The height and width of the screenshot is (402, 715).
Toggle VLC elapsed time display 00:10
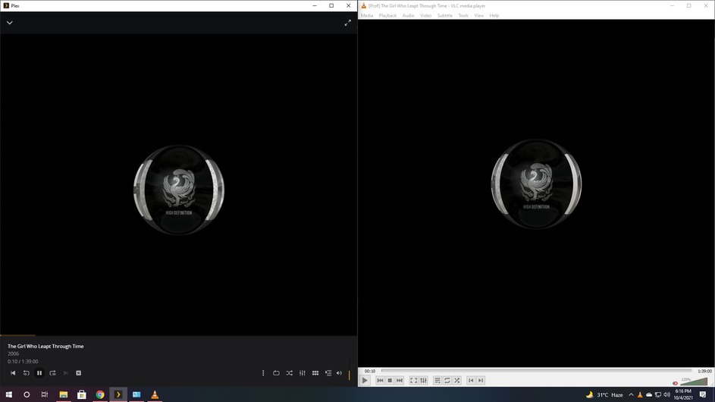click(x=370, y=371)
